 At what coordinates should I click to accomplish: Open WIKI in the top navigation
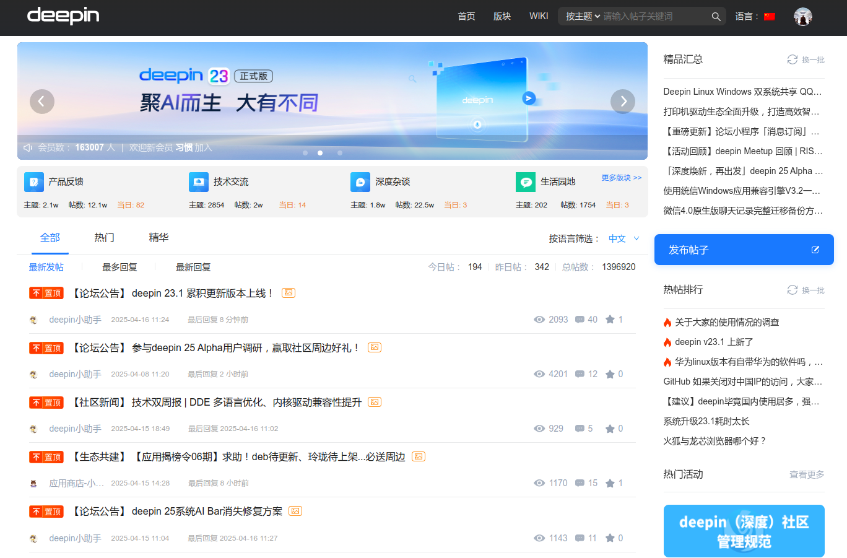click(x=539, y=17)
